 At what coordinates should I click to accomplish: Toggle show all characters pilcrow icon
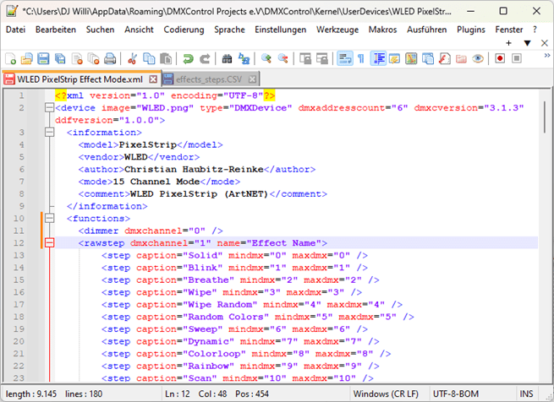pos(361,58)
